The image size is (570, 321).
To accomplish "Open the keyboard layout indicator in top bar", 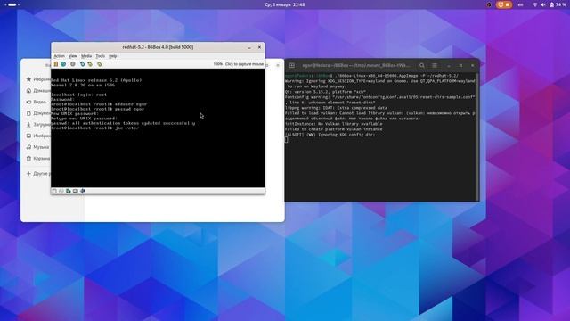I will [520, 4].
